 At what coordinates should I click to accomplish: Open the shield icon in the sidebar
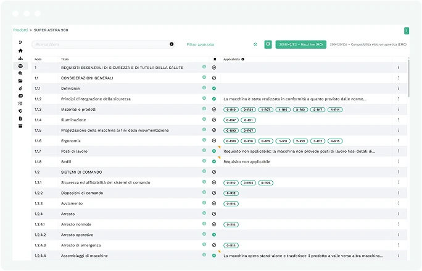[20, 111]
